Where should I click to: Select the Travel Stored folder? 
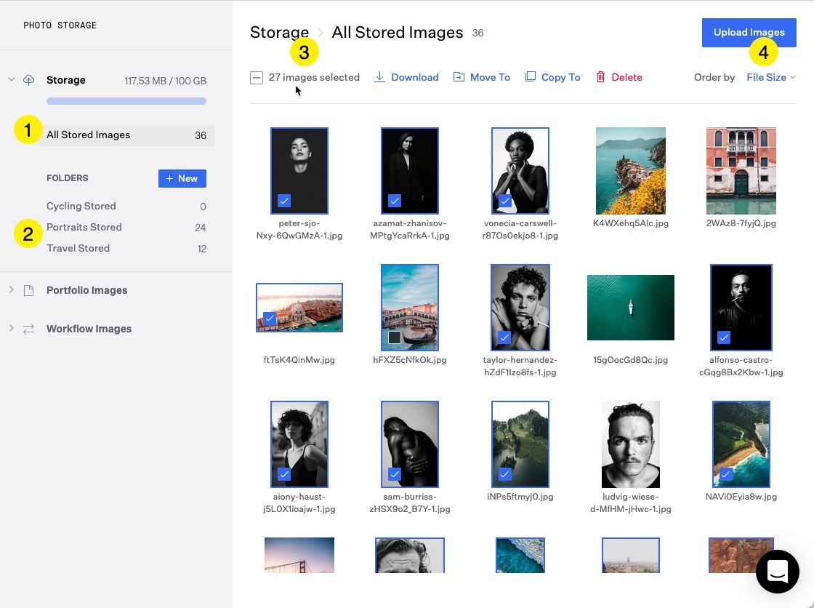point(78,248)
